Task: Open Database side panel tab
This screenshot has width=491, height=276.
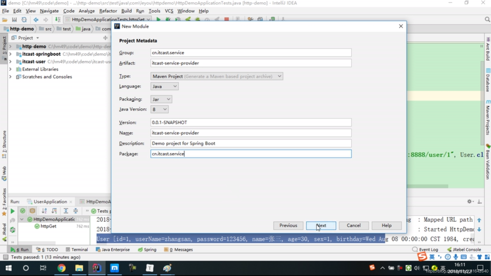Action: pyautogui.click(x=488, y=80)
